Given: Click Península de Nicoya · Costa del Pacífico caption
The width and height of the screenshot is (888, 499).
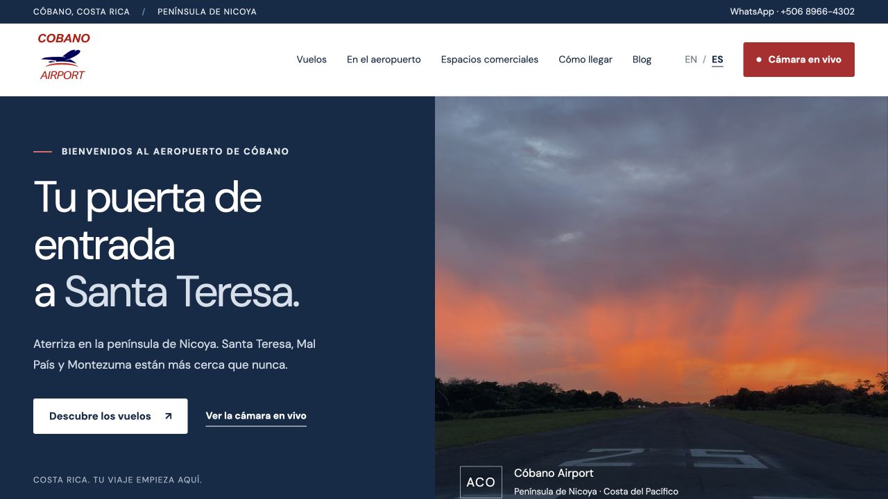Looking at the screenshot, I should [596, 491].
